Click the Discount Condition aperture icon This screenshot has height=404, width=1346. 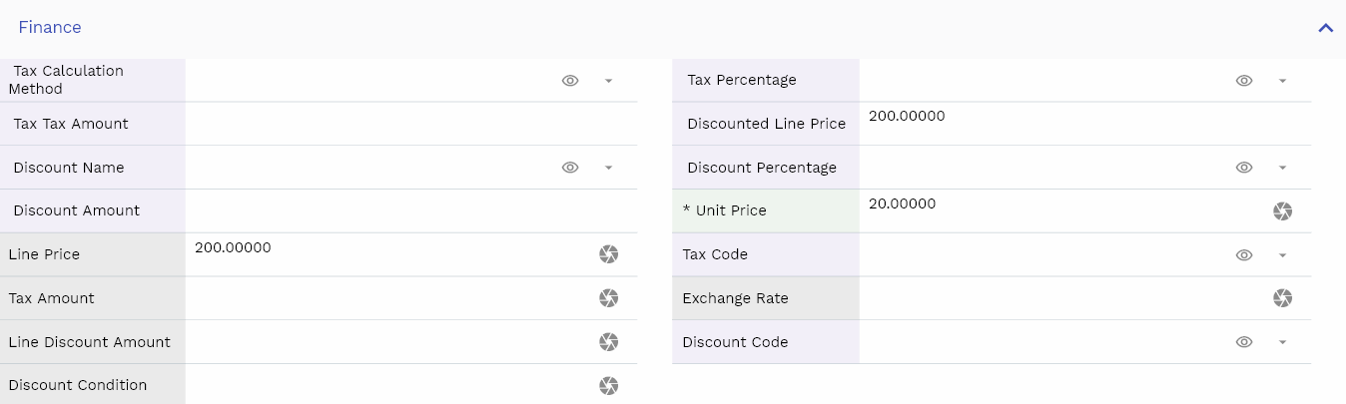(x=608, y=386)
